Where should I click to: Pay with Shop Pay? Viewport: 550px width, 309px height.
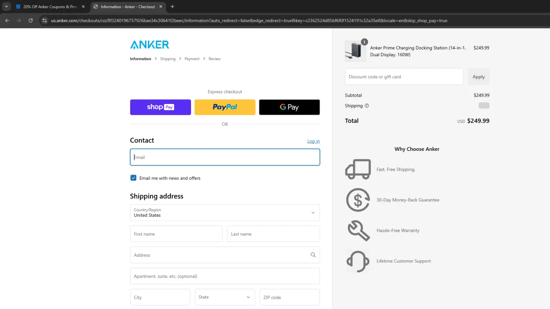pyautogui.click(x=161, y=107)
